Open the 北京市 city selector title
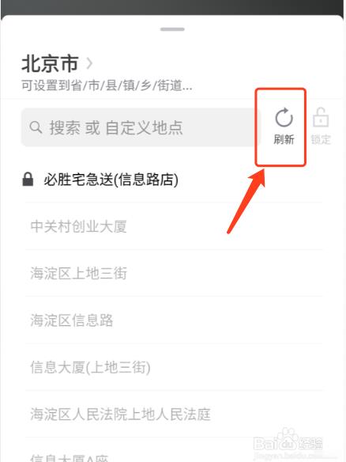This screenshot has height=462, width=346. coord(50,63)
